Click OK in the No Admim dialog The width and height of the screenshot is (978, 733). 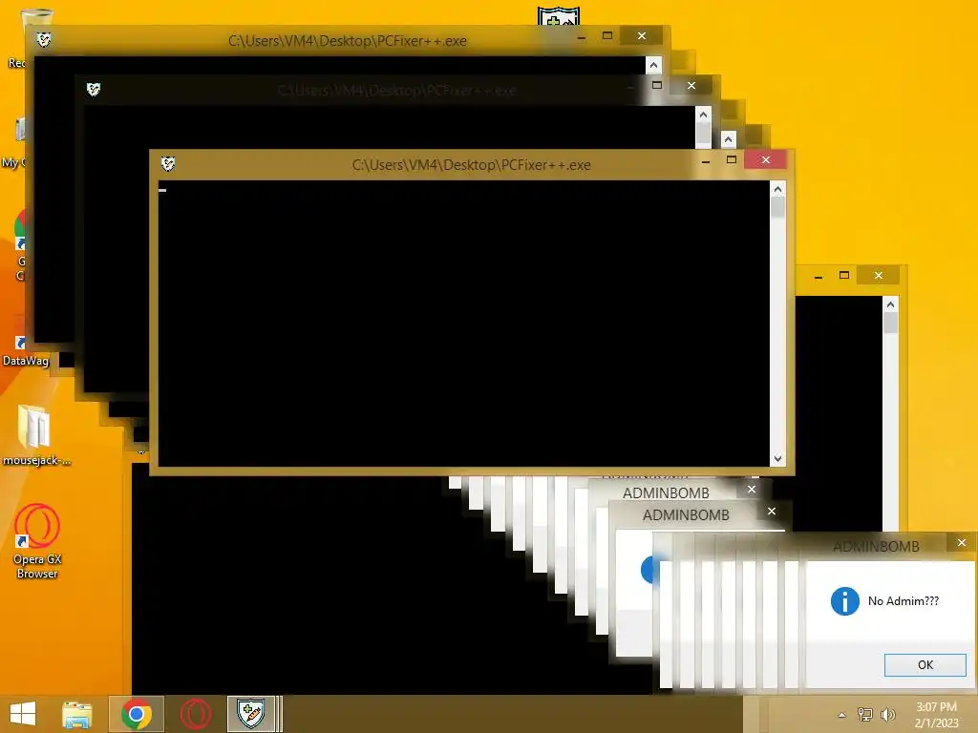point(925,664)
